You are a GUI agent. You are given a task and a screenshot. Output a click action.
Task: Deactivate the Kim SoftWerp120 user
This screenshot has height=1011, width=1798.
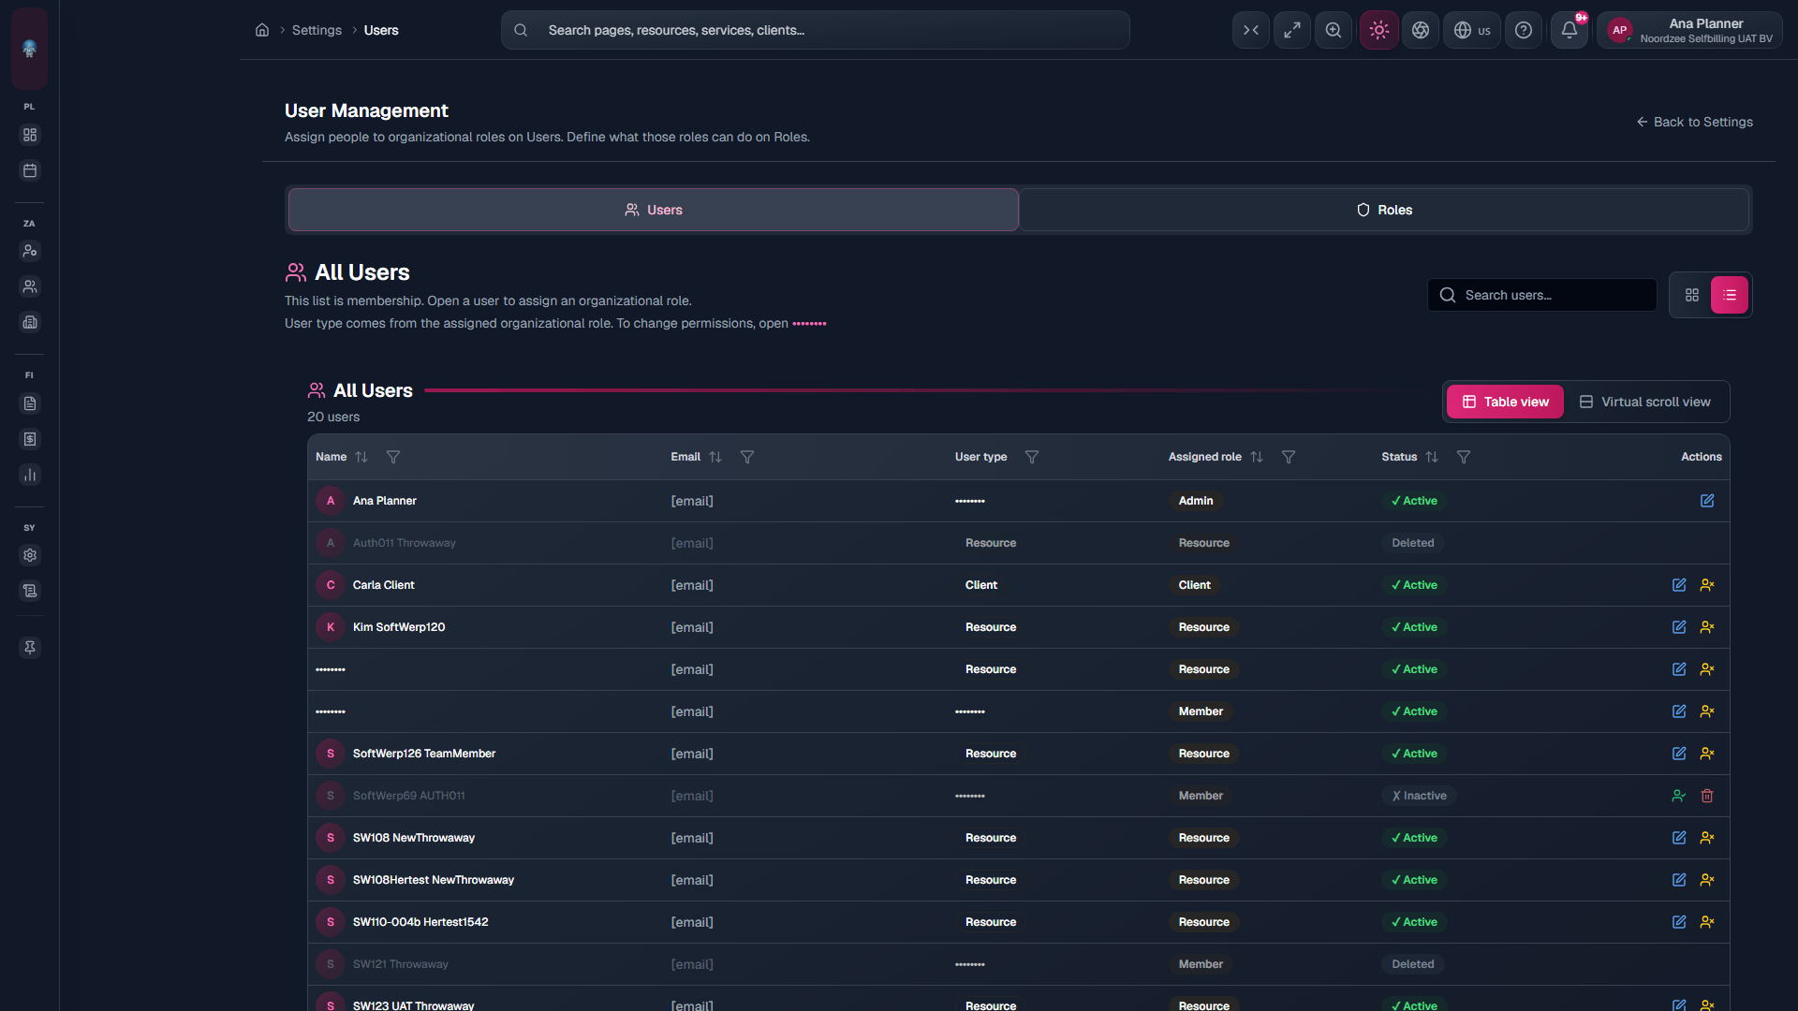click(1707, 627)
